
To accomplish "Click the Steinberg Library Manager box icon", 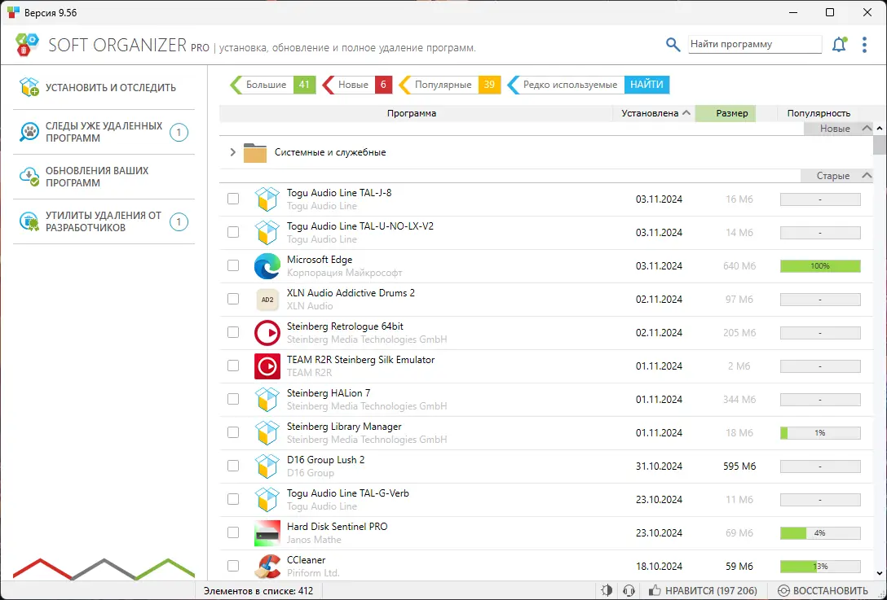I will click(267, 433).
